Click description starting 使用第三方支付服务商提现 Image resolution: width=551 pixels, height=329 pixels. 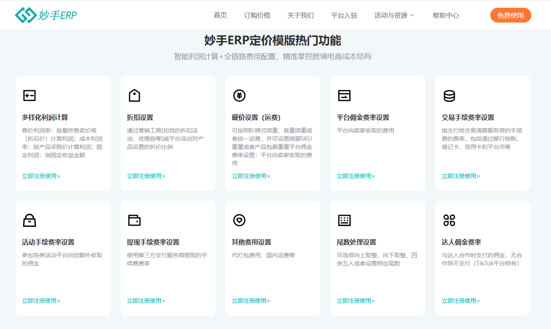point(167,259)
